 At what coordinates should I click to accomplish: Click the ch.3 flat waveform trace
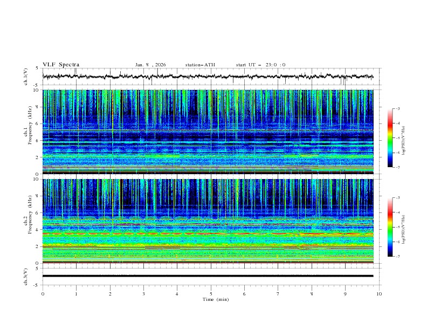(x=208, y=276)
